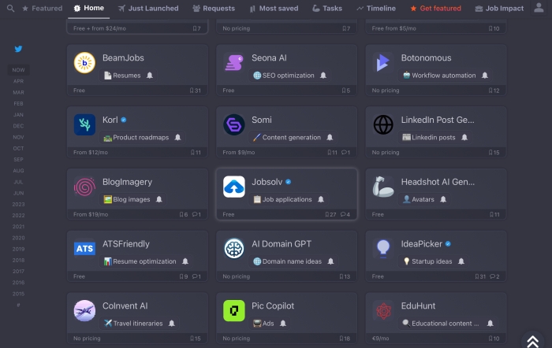Open the SEO optimization task tag
Image resolution: width=552 pixels, height=348 pixels.
click(284, 76)
